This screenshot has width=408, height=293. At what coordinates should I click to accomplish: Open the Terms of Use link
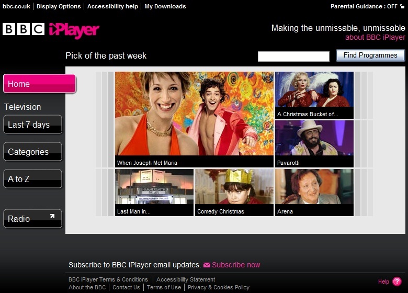(164, 287)
